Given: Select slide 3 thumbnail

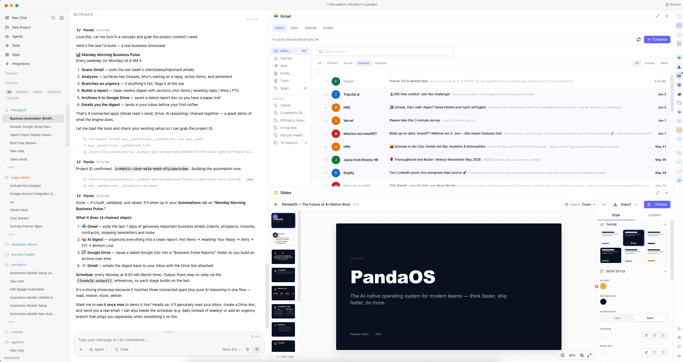Looking at the screenshot, I should click(x=283, y=257).
